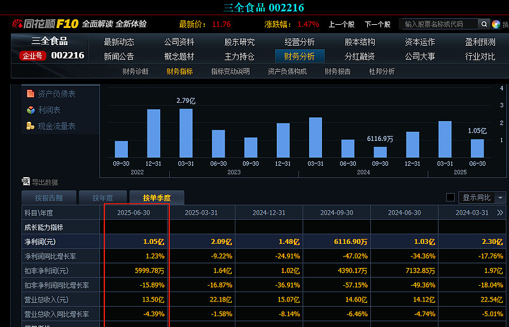Expand more quarter columns with double chevron

[x=500, y=213]
